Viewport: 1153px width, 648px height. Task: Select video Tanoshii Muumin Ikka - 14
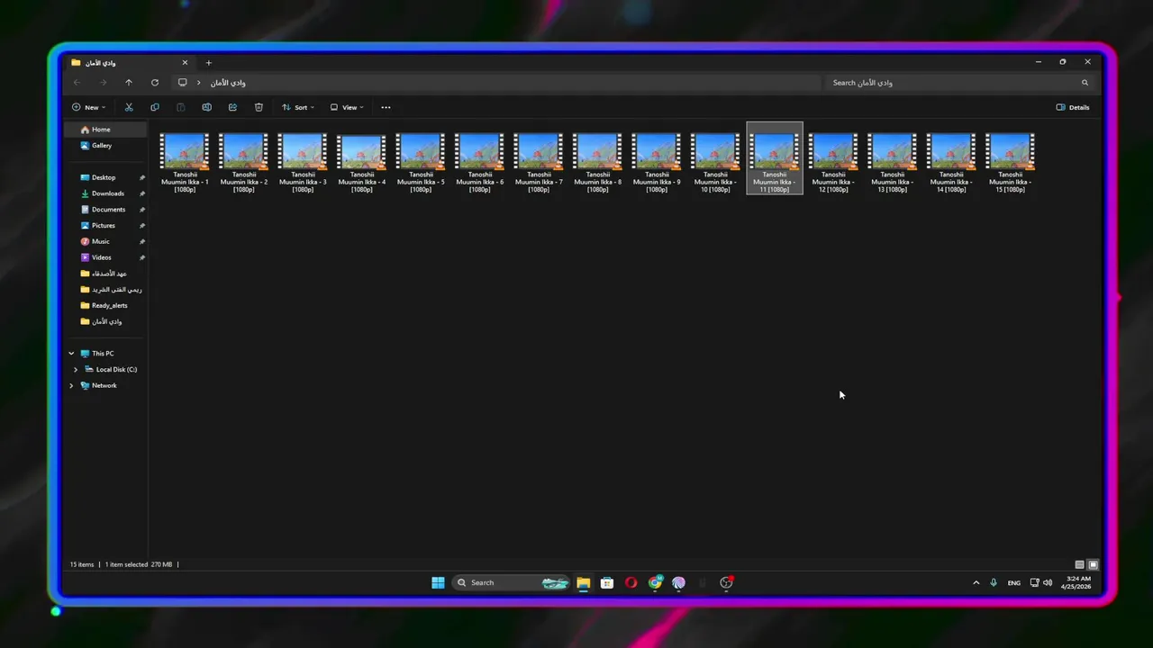951,160
